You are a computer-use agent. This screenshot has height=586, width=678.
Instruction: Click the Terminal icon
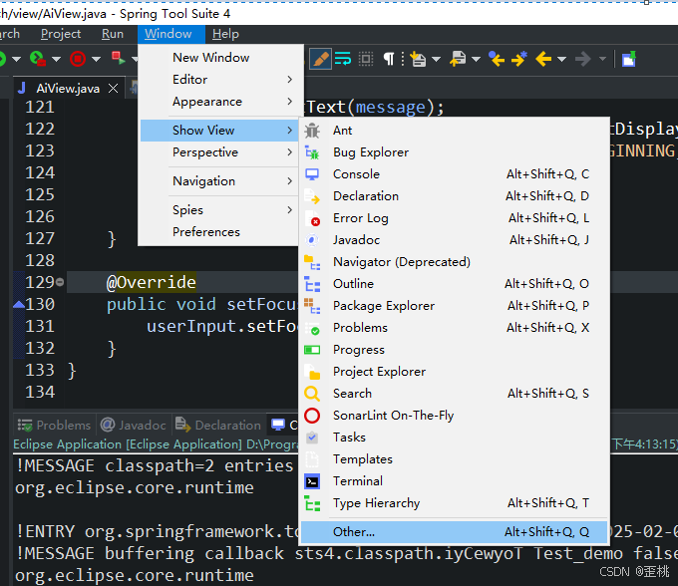point(312,481)
